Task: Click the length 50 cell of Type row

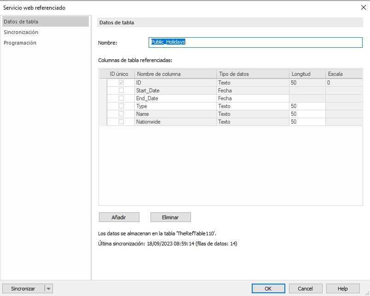Action: pyautogui.click(x=307, y=106)
